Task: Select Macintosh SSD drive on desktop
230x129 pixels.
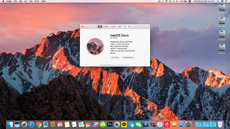Action: pyautogui.click(x=222, y=9)
